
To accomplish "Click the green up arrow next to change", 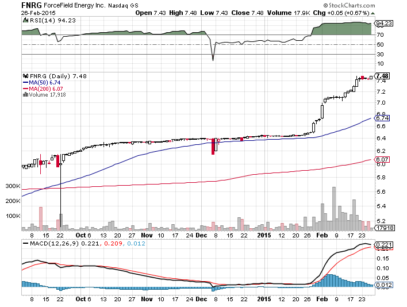I will click(x=373, y=13).
